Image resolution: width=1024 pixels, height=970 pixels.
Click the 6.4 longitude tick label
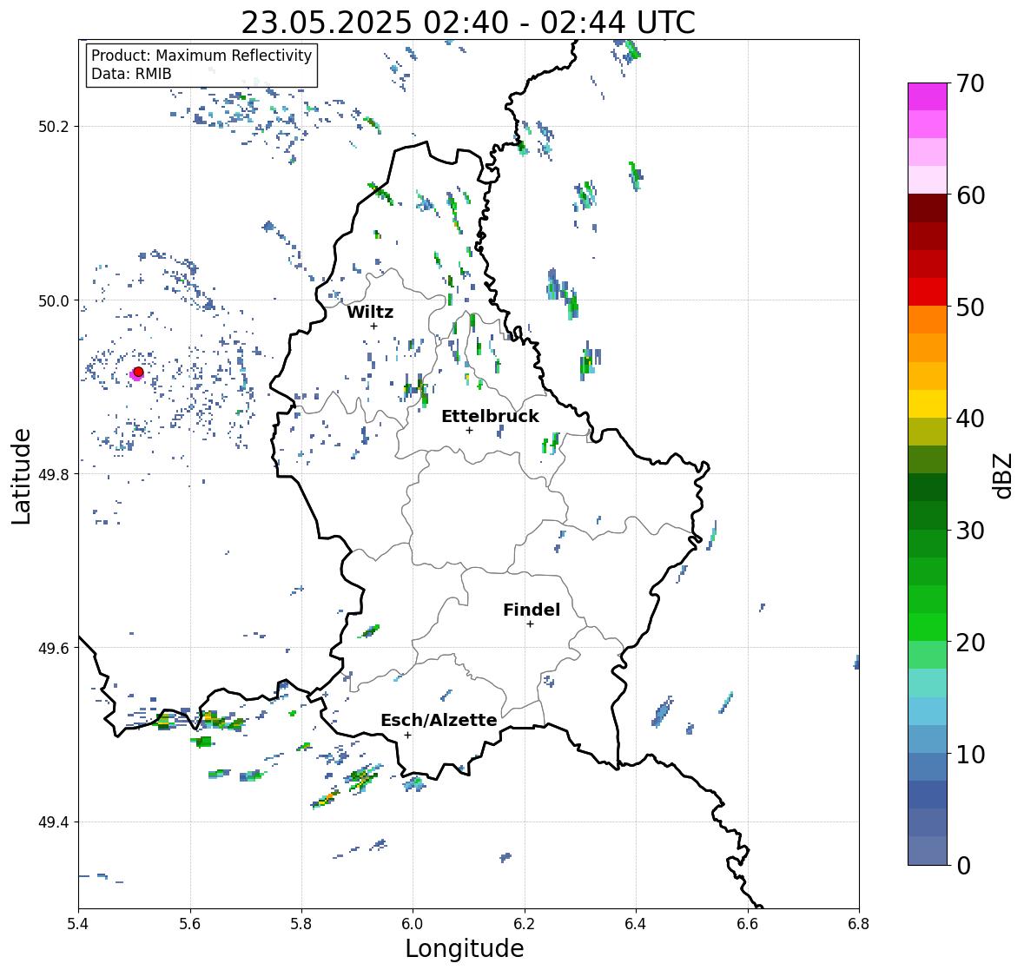point(636,924)
